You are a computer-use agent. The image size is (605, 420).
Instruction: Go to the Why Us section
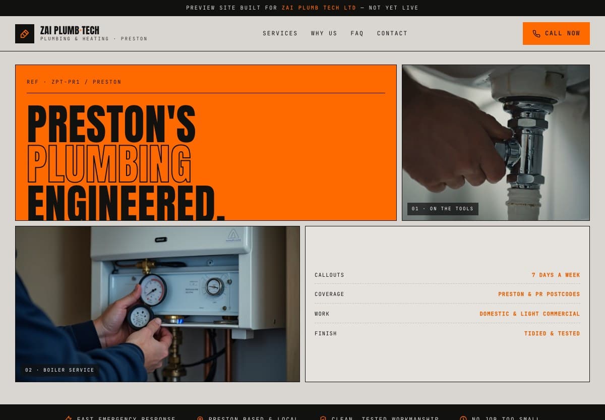[324, 33]
